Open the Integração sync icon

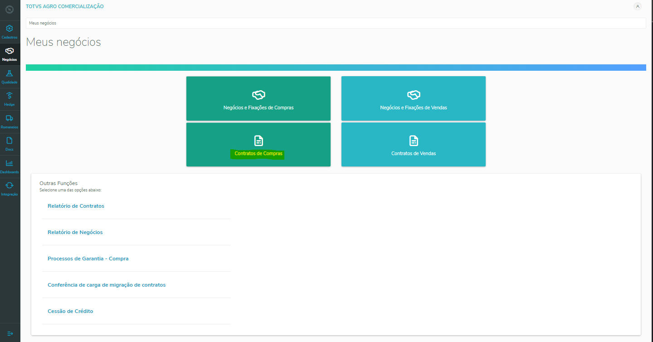coord(10,186)
